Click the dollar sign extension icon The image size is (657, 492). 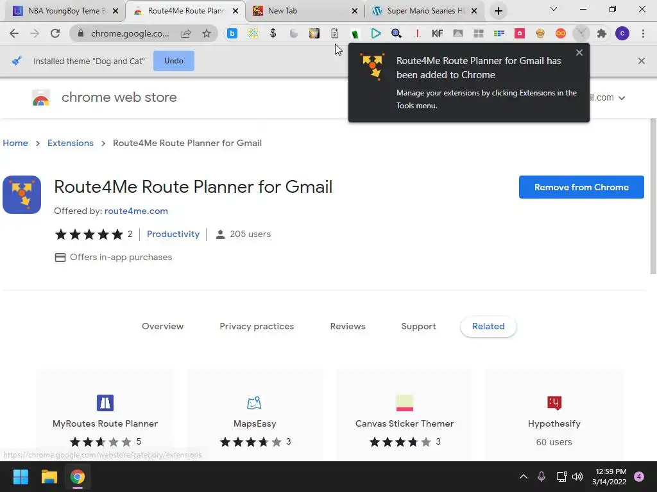[273, 33]
